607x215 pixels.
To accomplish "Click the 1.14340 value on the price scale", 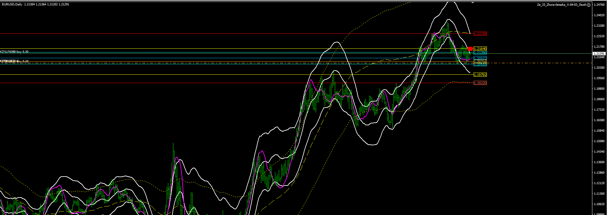I will [x=600, y=152].
